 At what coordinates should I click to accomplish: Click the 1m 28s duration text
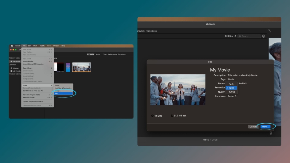coord(158,116)
